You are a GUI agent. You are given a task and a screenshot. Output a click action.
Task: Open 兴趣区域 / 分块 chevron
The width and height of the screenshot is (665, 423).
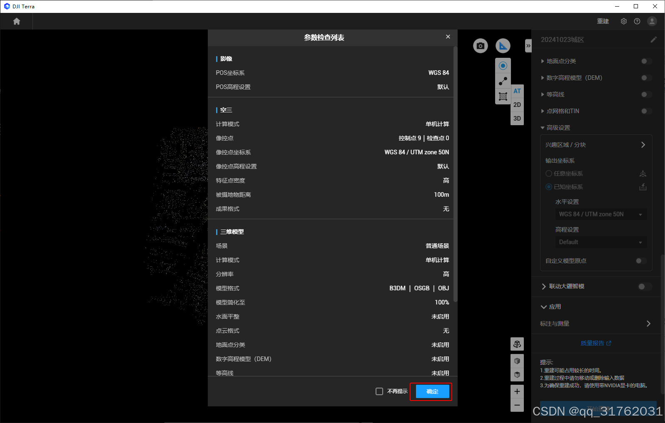(643, 145)
